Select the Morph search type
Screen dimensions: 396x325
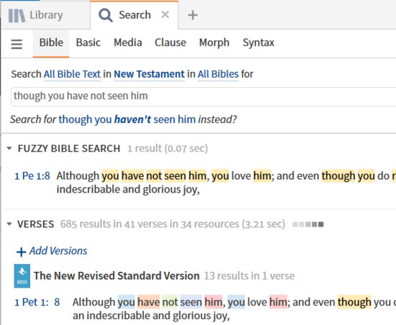[214, 42]
